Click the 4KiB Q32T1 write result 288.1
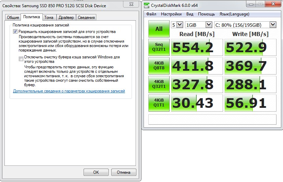 (x=250, y=84)
